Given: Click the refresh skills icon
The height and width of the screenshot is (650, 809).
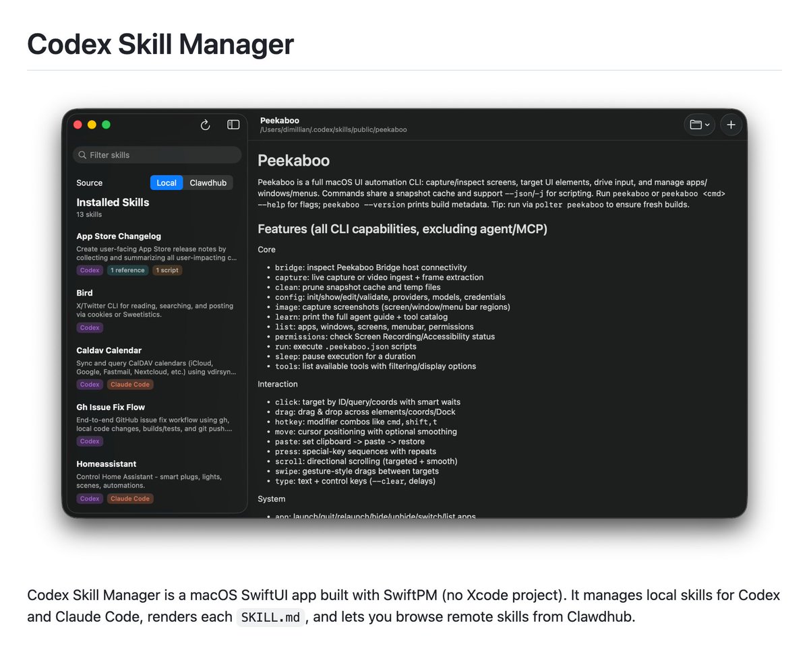Looking at the screenshot, I should click(x=206, y=125).
